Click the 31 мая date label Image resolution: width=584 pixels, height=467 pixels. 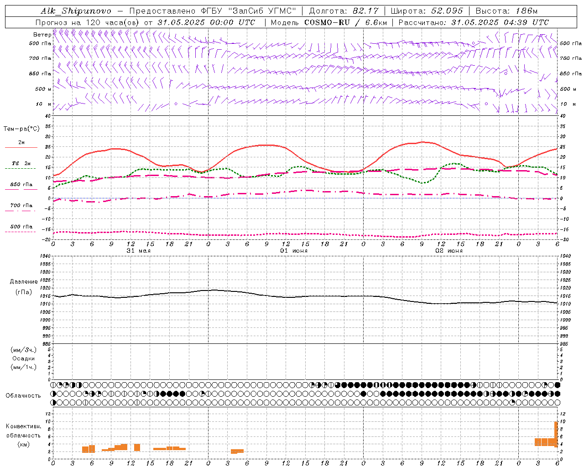138,251
